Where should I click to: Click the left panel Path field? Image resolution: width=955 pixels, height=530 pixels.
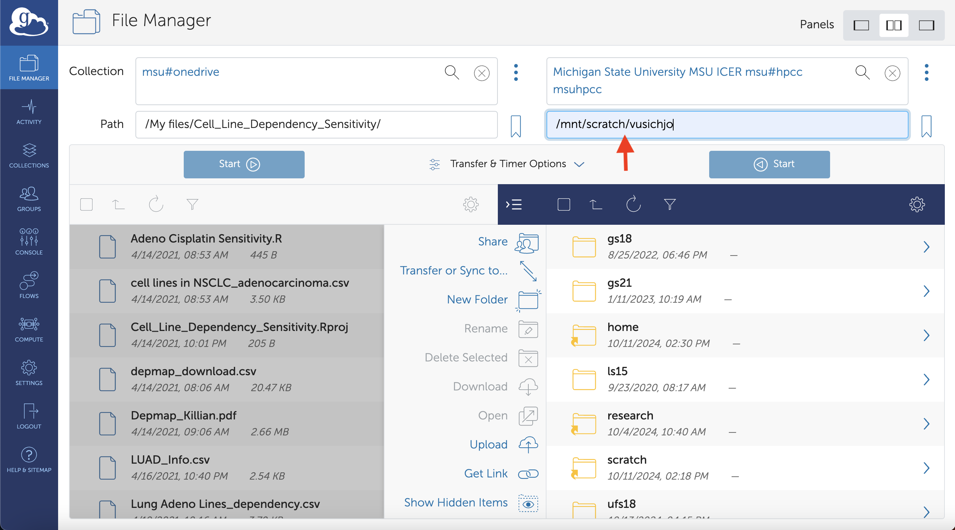316,125
